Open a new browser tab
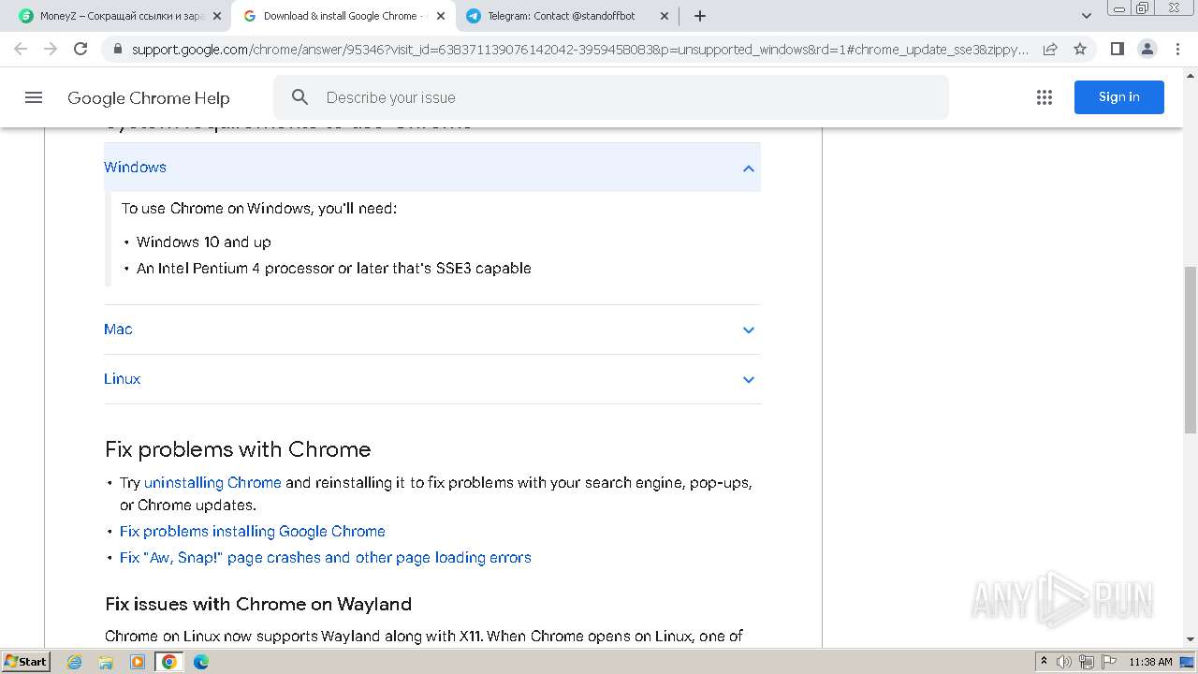 [x=700, y=16]
